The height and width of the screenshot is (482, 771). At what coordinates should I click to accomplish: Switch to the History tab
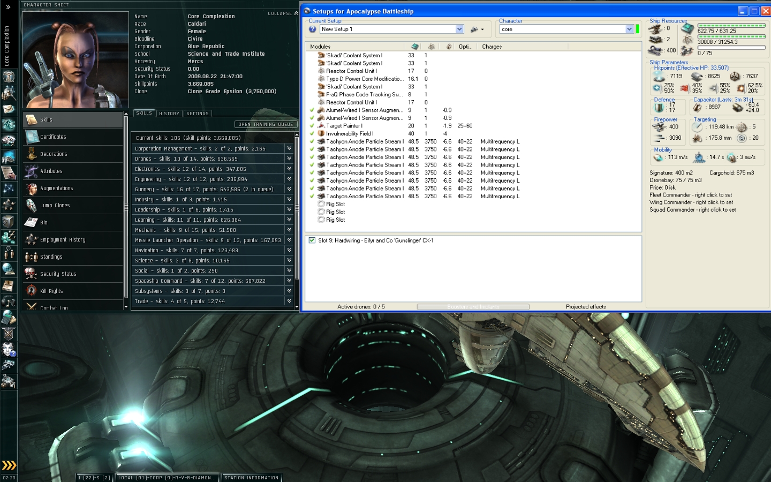pos(169,114)
